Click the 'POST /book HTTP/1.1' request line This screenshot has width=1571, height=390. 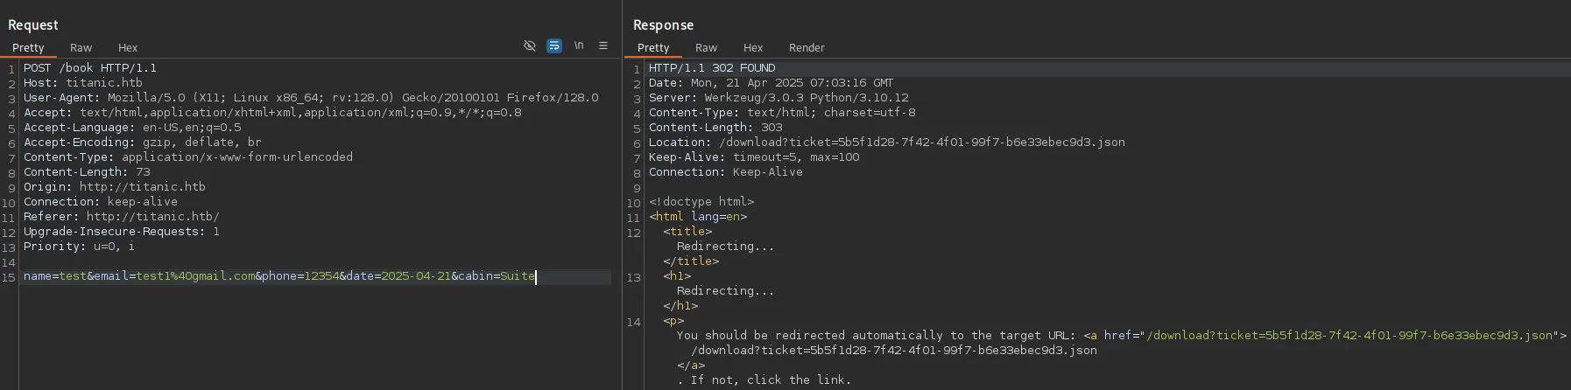pyautogui.click(x=90, y=68)
